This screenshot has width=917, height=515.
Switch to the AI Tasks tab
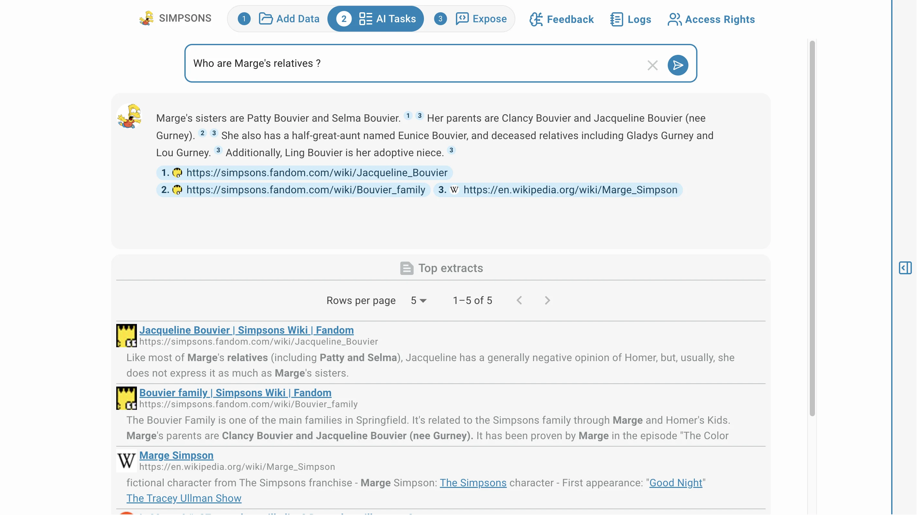coord(376,18)
